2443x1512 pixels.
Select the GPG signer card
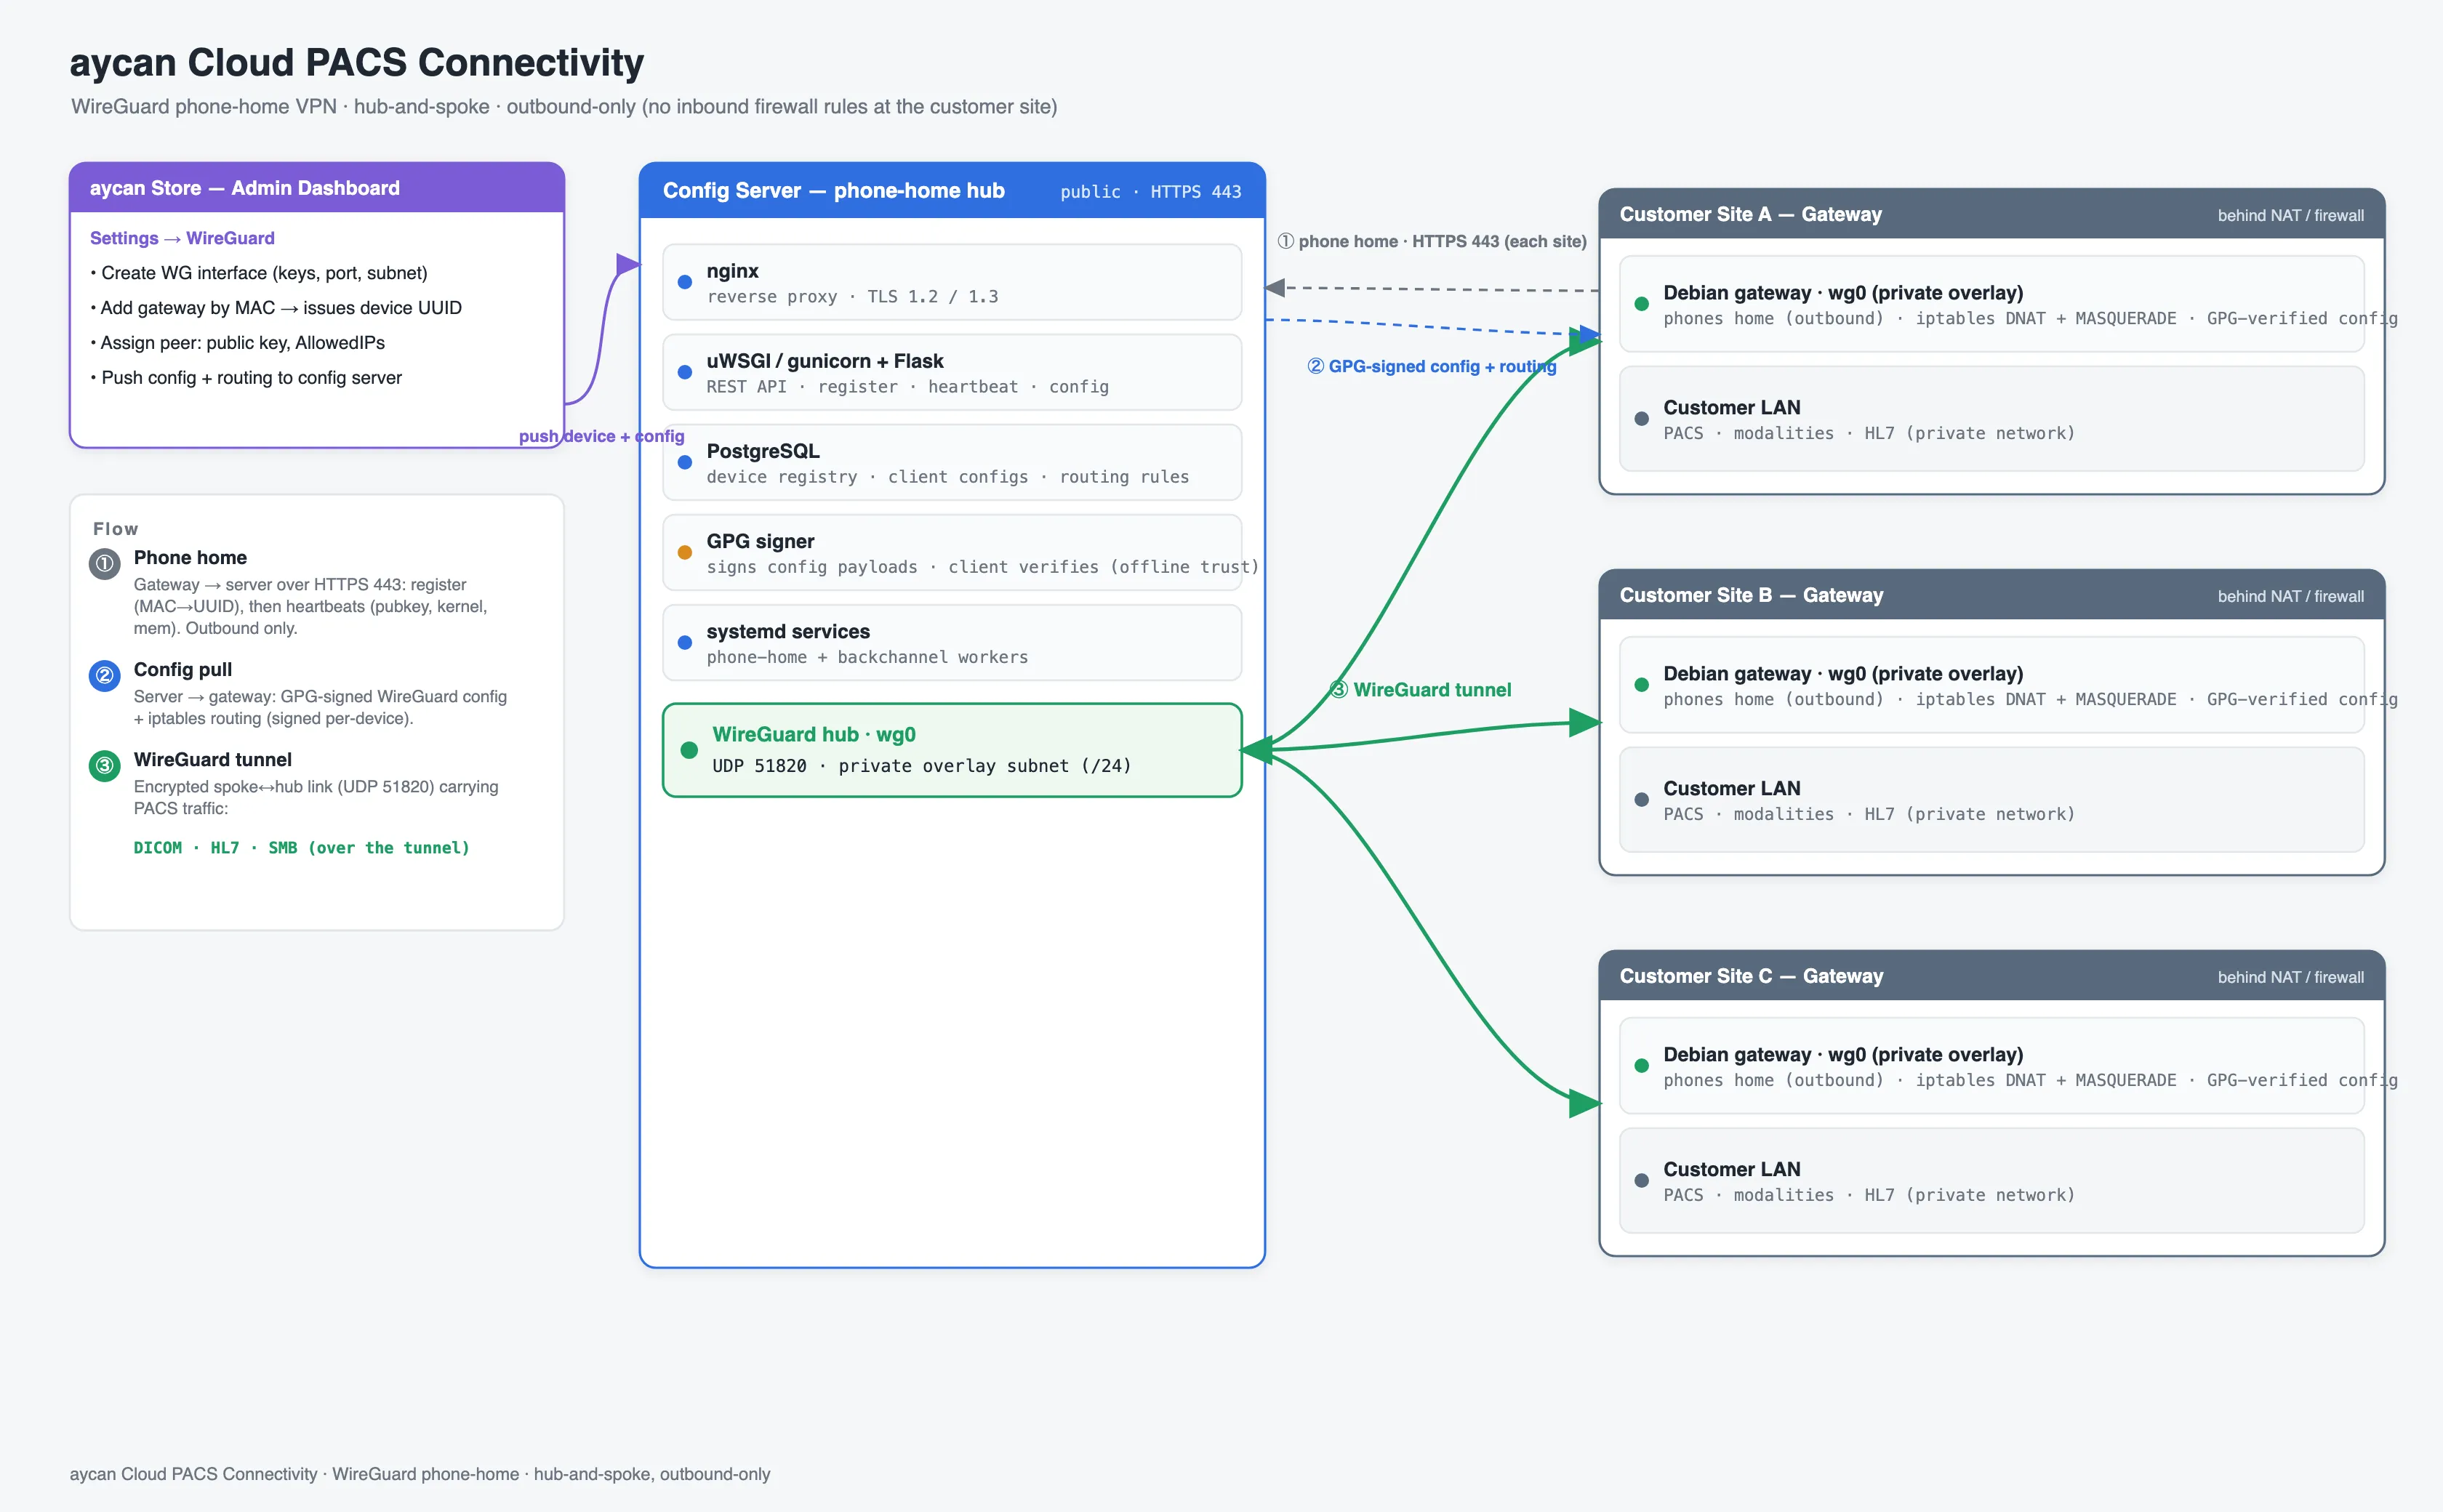point(952,552)
